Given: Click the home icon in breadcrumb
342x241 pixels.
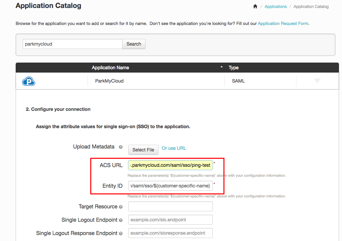Looking at the screenshot, I should (255, 7).
